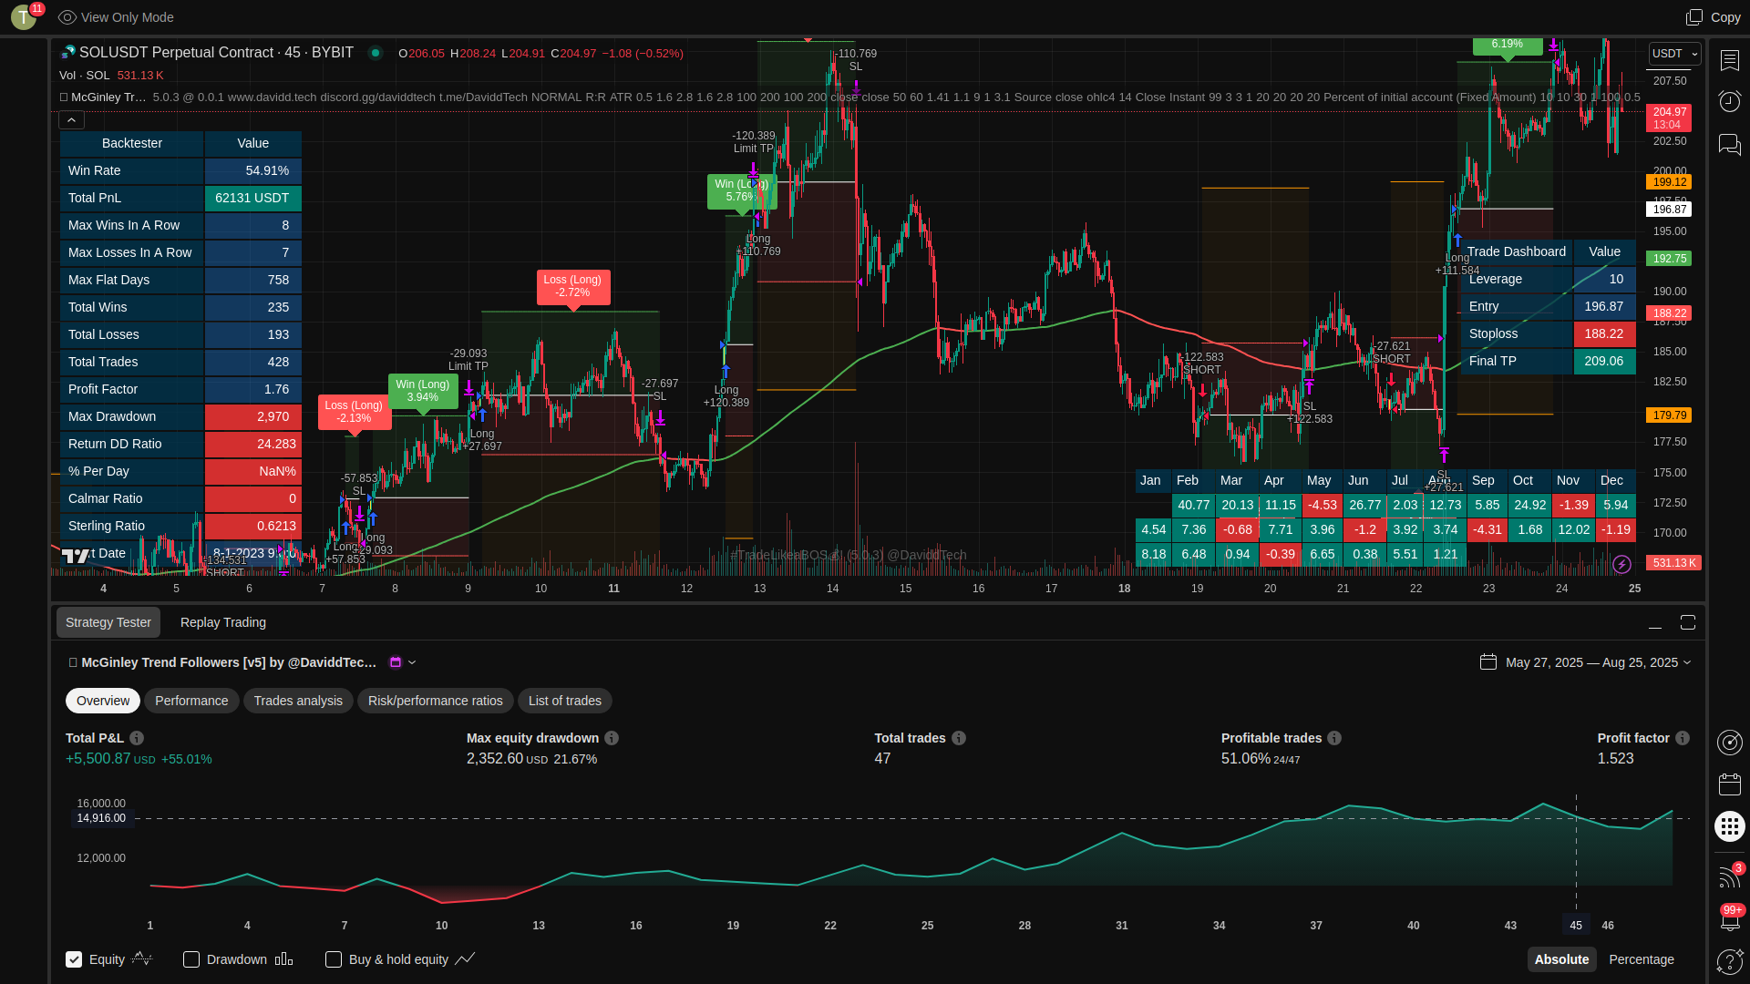This screenshot has width=1750, height=984.
Task: Click the Win Rate value 54.91%
Action: (253, 170)
